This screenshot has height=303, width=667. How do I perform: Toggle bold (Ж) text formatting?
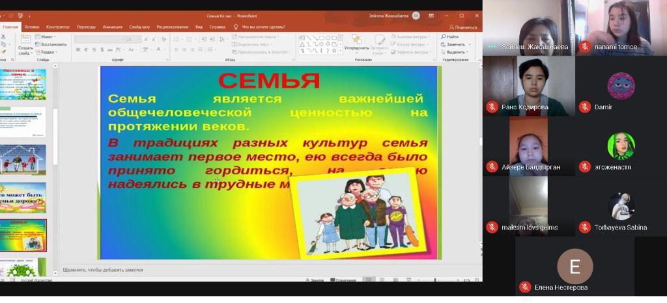click(78, 50)
